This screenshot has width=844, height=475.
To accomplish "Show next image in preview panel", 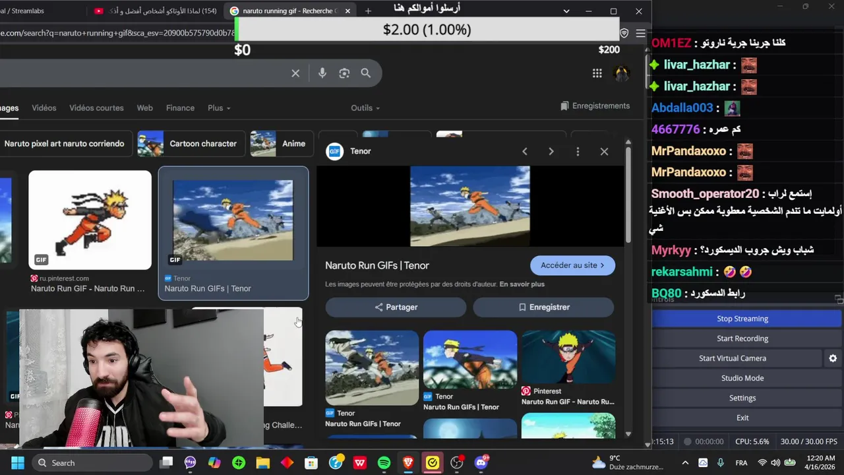I will 551,151.
